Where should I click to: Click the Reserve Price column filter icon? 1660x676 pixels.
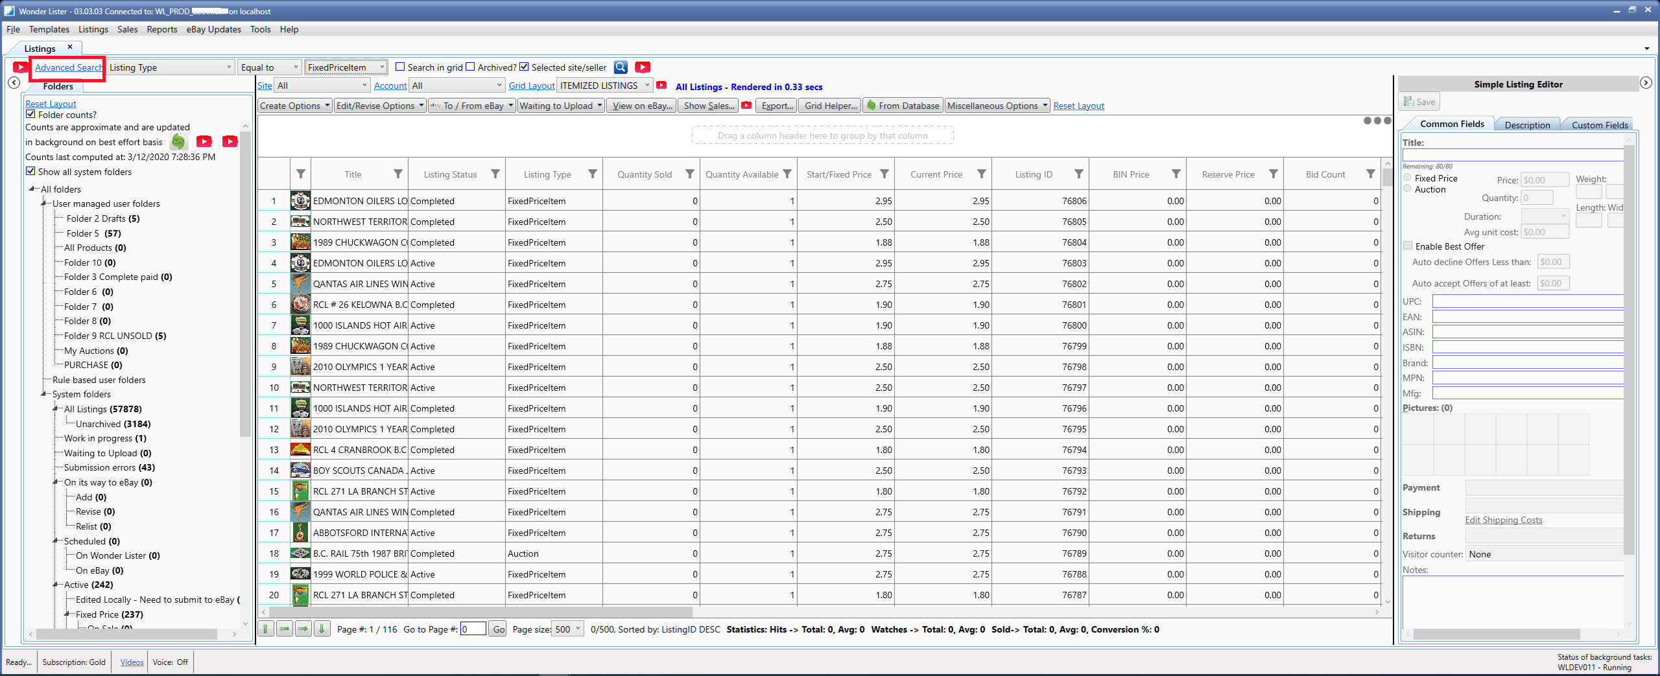click(x=1274, y=174)
